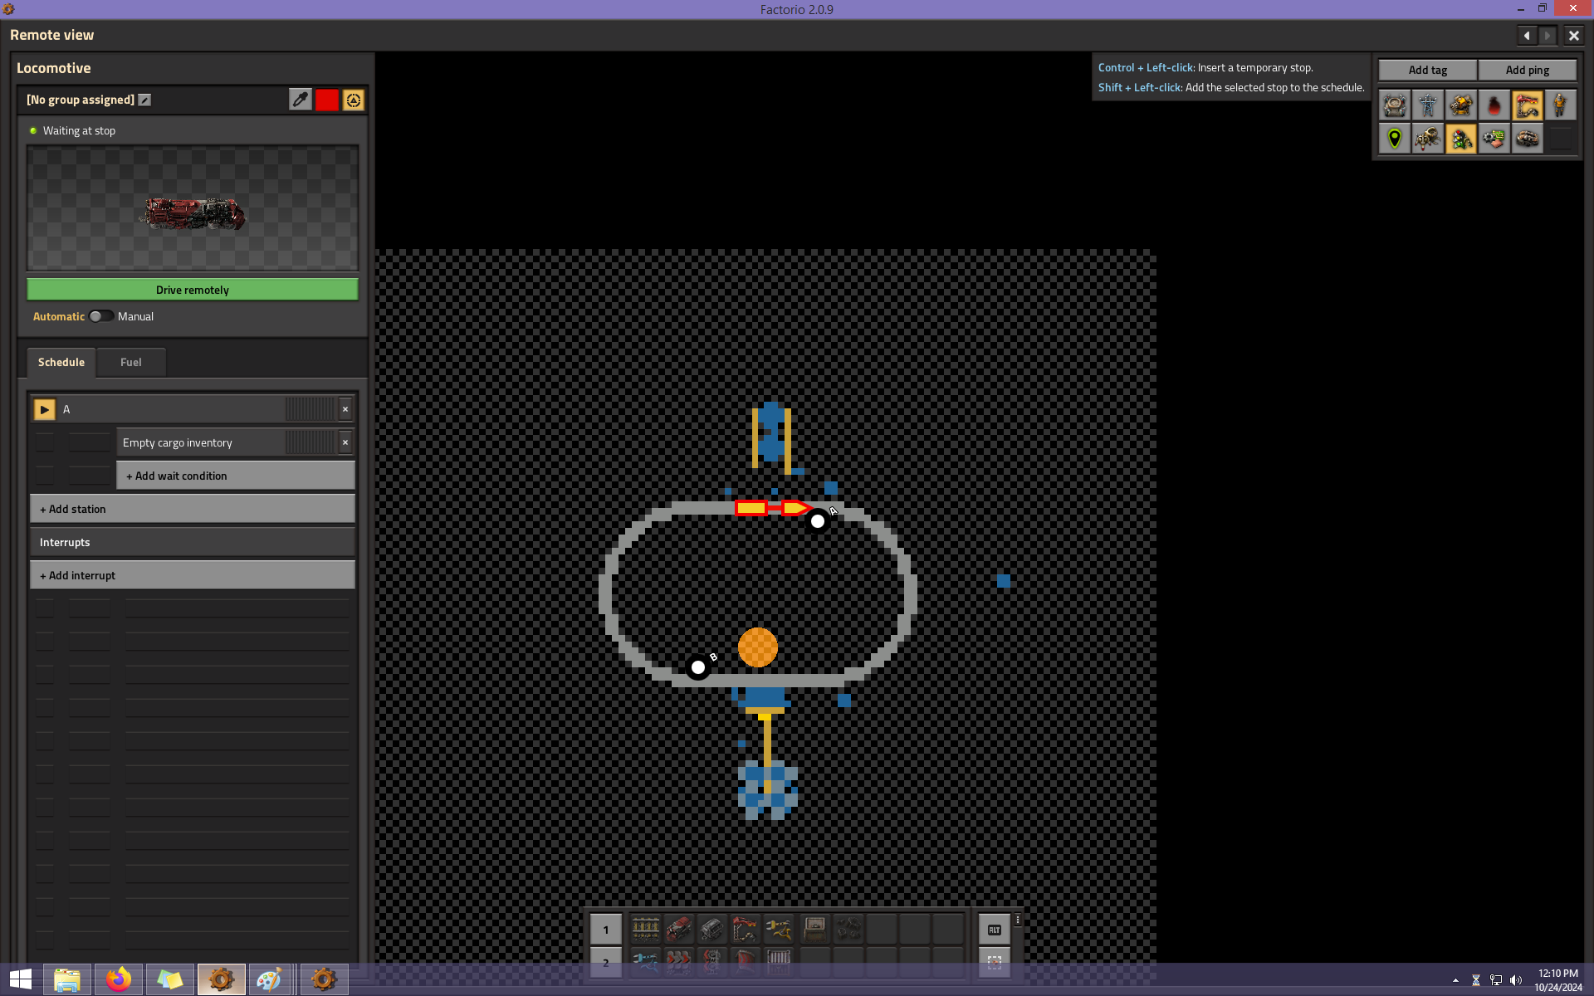The width and height of the screenshot is (1594, 996).
Task: Select quickbar row 1 button
Action: [606, 930]
